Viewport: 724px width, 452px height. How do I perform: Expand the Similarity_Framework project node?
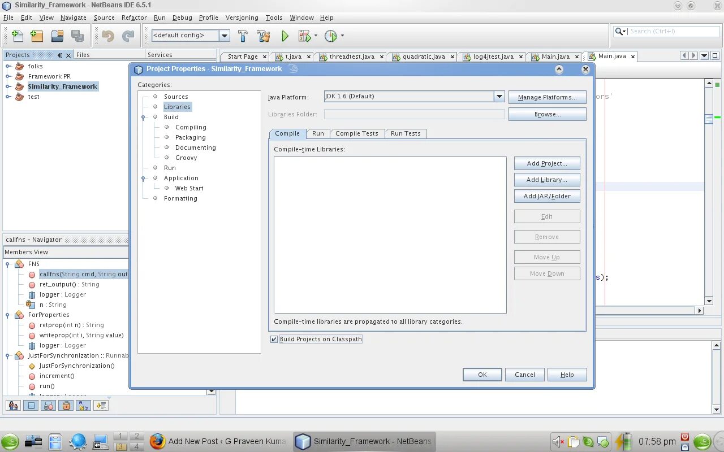(x=8, y=86)
